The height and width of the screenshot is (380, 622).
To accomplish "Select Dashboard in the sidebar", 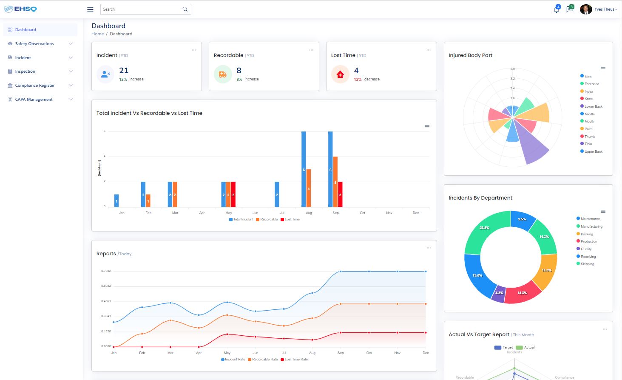I will [x=26, y=30].
